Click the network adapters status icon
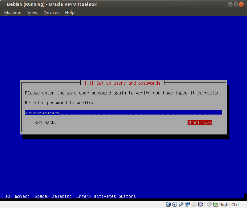The image size is (247, 208). point(188,204)
